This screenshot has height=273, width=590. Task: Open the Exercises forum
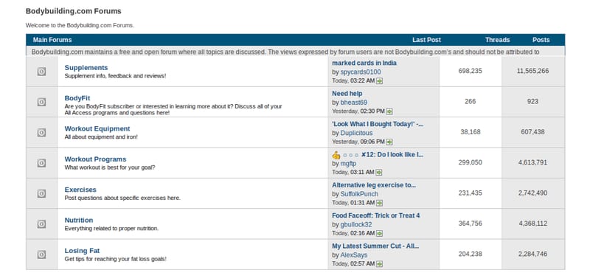point(80,190)
